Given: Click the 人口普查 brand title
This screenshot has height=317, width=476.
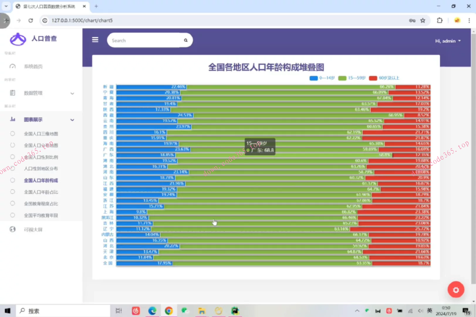Looking at the screenshot, I should click(x=44, y=38).
